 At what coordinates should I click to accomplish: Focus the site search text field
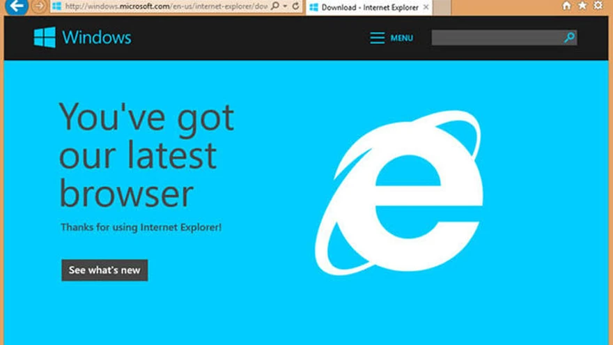496,38
